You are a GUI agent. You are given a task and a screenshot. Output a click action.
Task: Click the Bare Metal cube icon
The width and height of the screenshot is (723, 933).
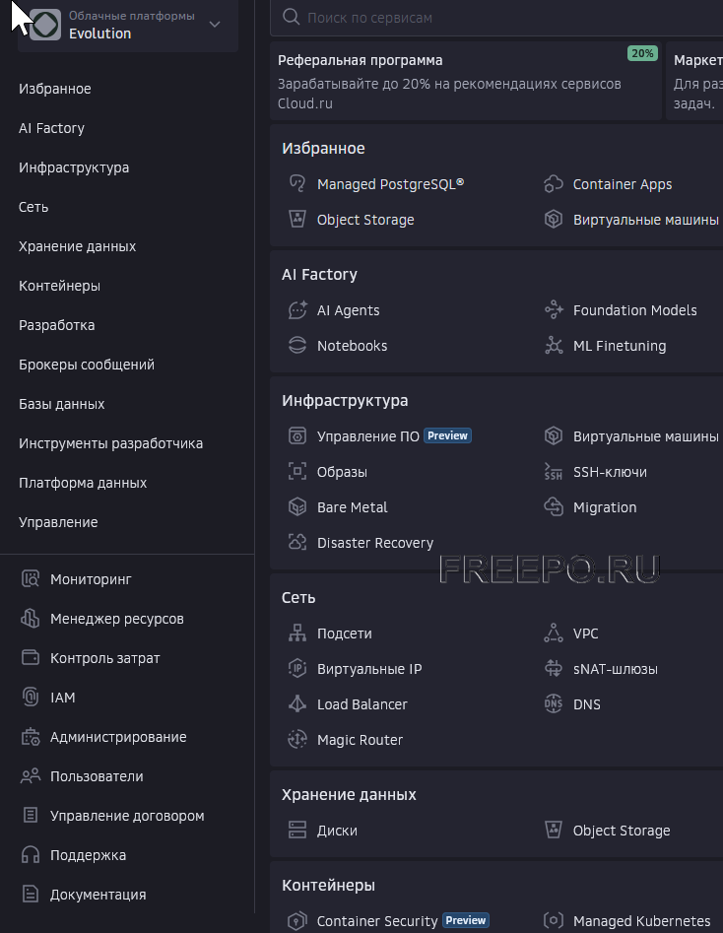[296, 507]
